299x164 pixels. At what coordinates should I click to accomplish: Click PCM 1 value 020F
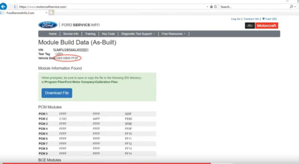coord(128,114)
